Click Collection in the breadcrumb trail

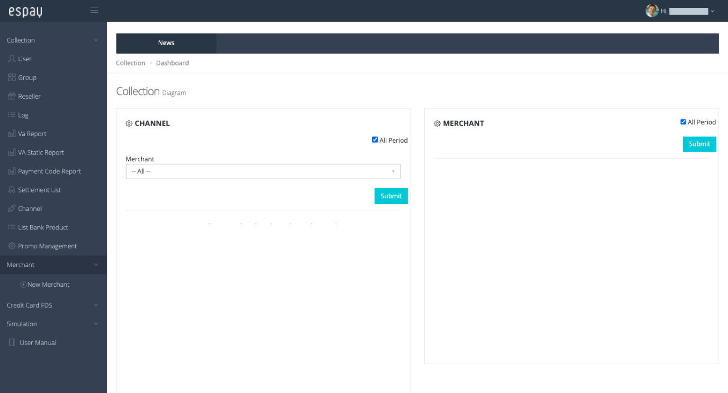click(130, 63)
